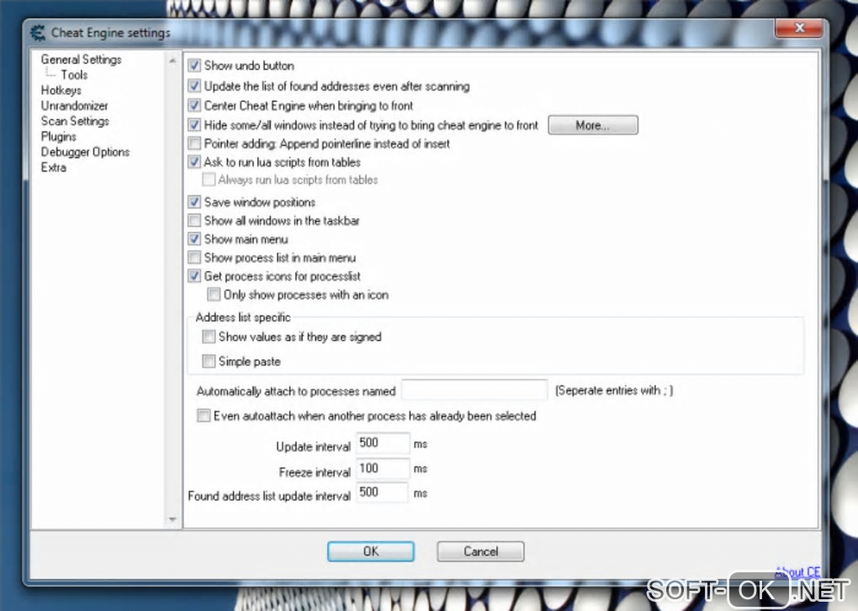Select Debugger Options in the sidebar
This screenshot has height=611, width=858.
(85, 151)
